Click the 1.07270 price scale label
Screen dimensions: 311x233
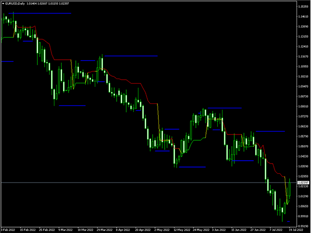coord(303,116)
